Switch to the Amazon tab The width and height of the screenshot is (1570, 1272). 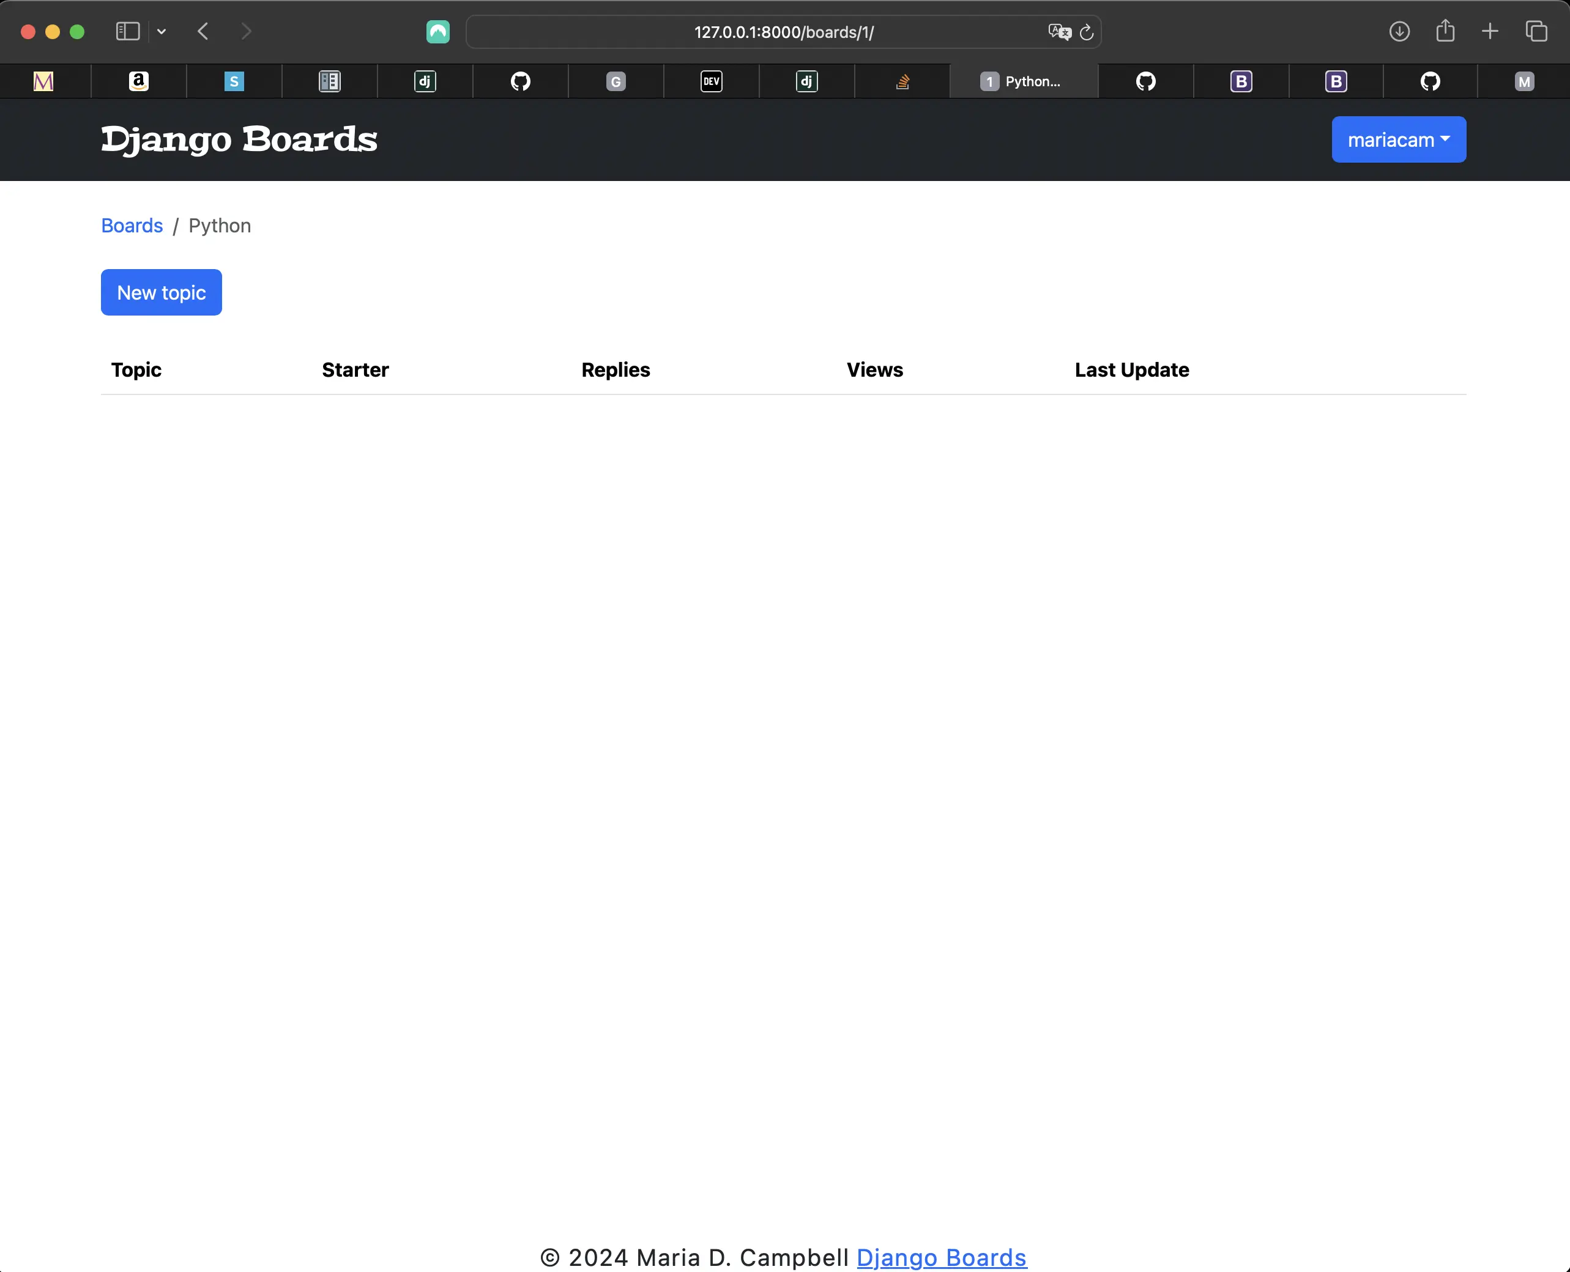(138, 81)
